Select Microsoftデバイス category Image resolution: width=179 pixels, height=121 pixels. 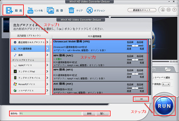30,84
